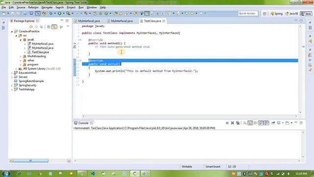The height and width of the screenshot is (177, 314).
Task: Click the 'Smart Insert' status bar entry
Action: coord(212,167)
